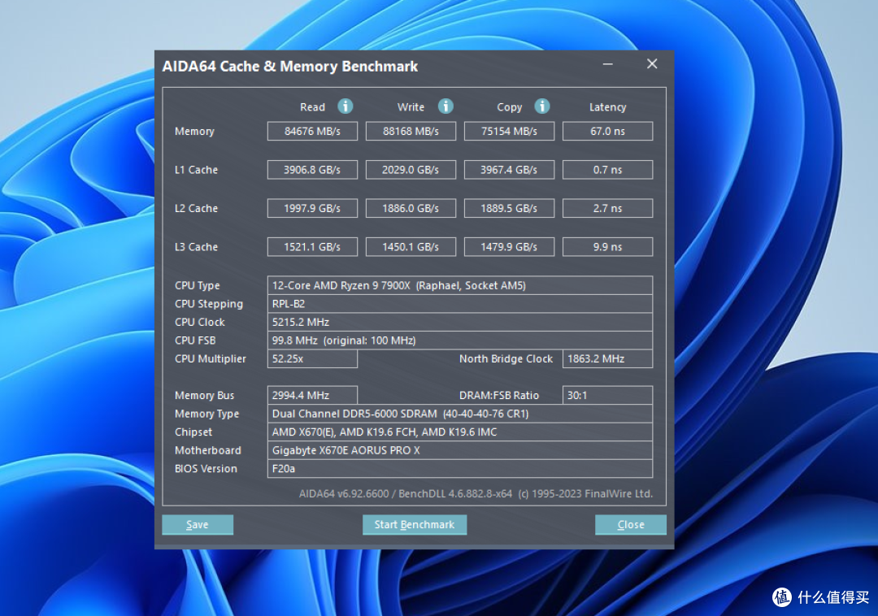
Task: Click the L3 Cache row label
Action: 196,247
